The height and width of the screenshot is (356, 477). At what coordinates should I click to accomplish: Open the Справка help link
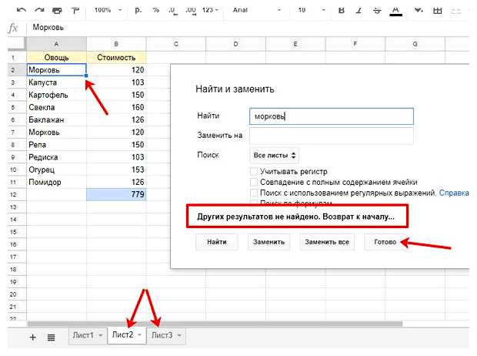pos(454,193)
